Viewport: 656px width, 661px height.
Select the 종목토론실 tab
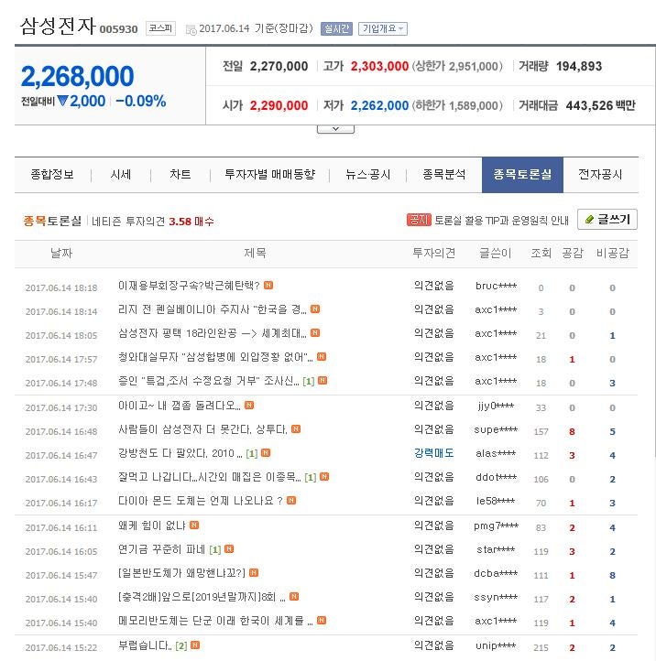pyautogui.click(x=522, y=175)
